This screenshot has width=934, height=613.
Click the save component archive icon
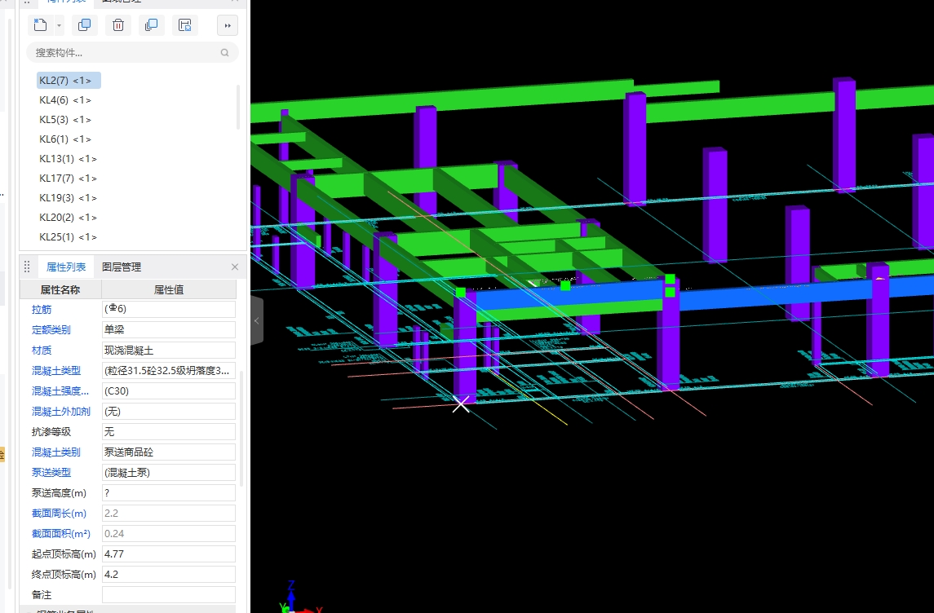pyautogui.click(x=184, y=25)
